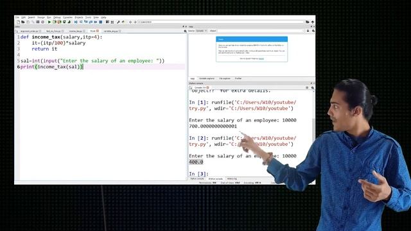
Task: Click Help pane search options icon
Action: (313, 31)
